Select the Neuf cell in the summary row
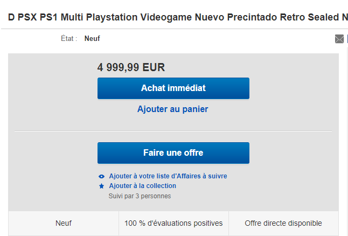 tap(64, 223)
